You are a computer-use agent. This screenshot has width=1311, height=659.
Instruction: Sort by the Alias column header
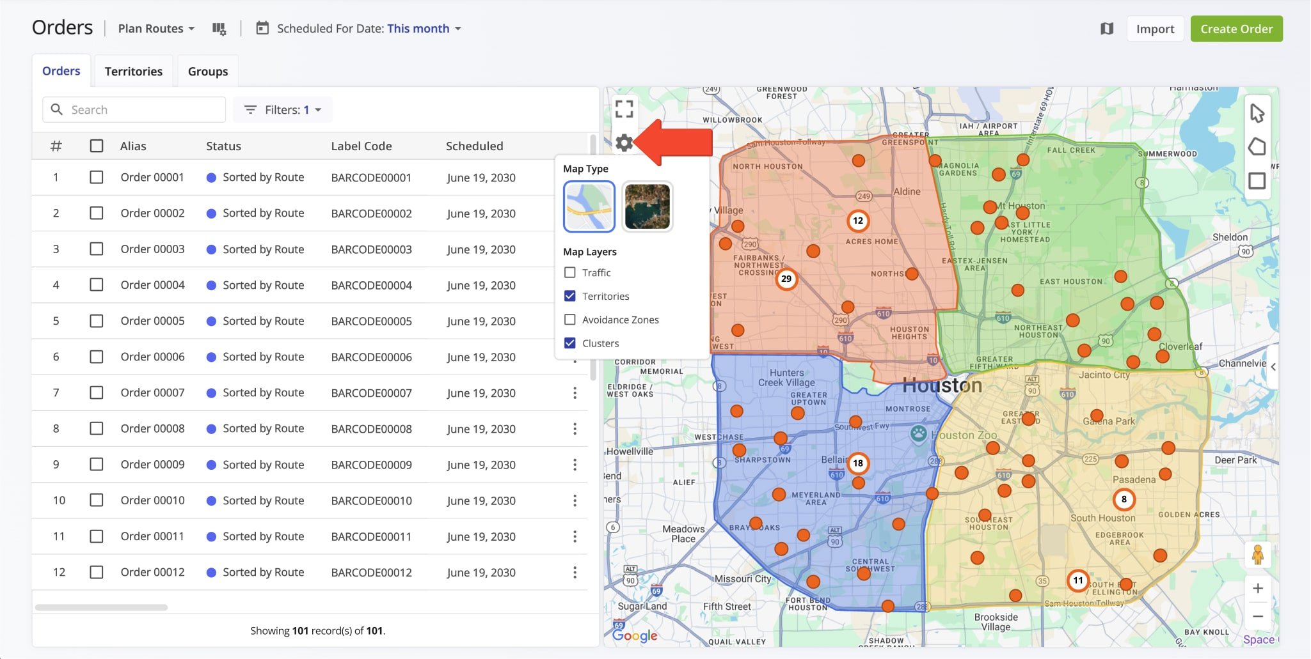133,146
